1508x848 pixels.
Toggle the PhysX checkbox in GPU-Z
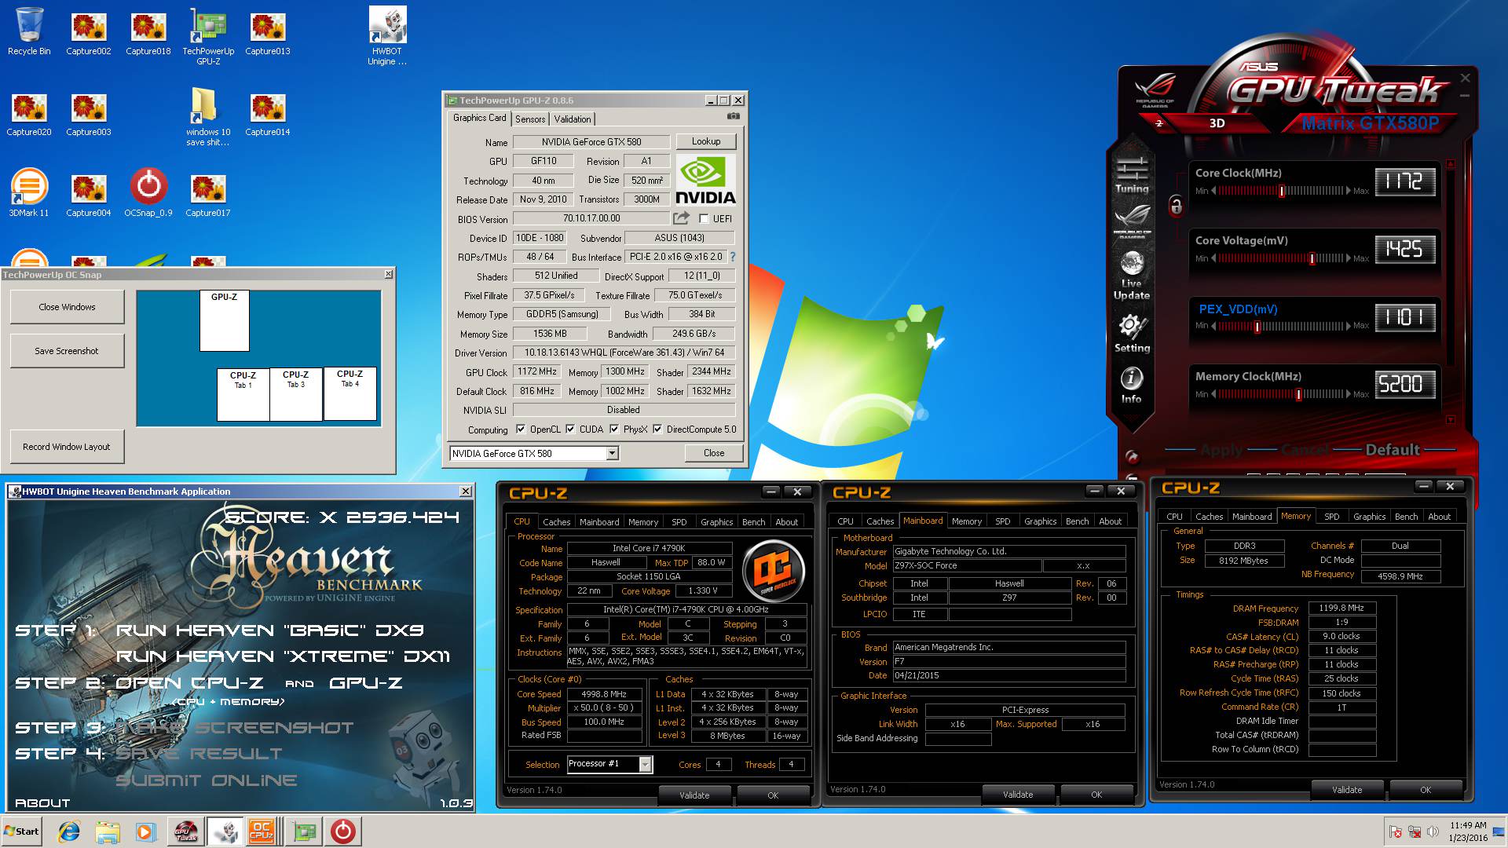coord(614,429)
